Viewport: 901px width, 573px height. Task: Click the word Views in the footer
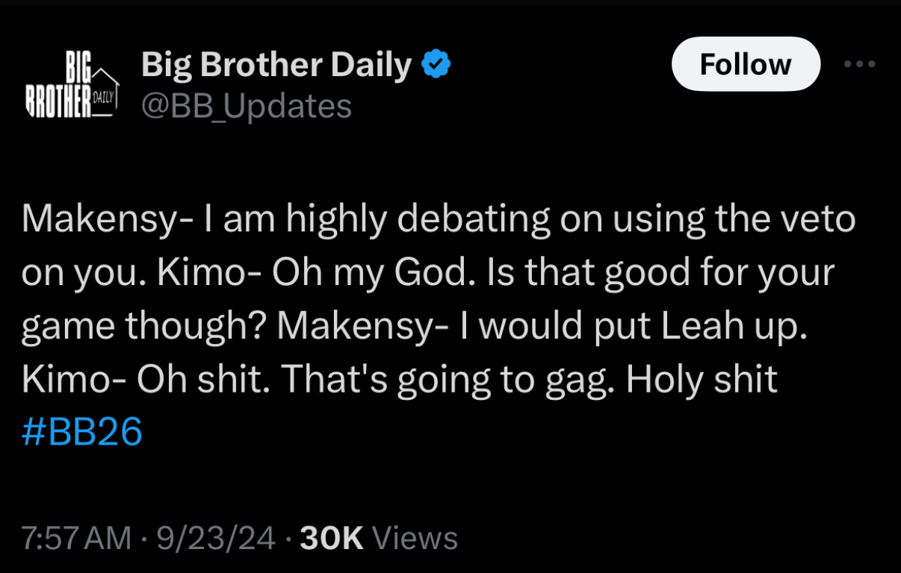pos(415,538)
